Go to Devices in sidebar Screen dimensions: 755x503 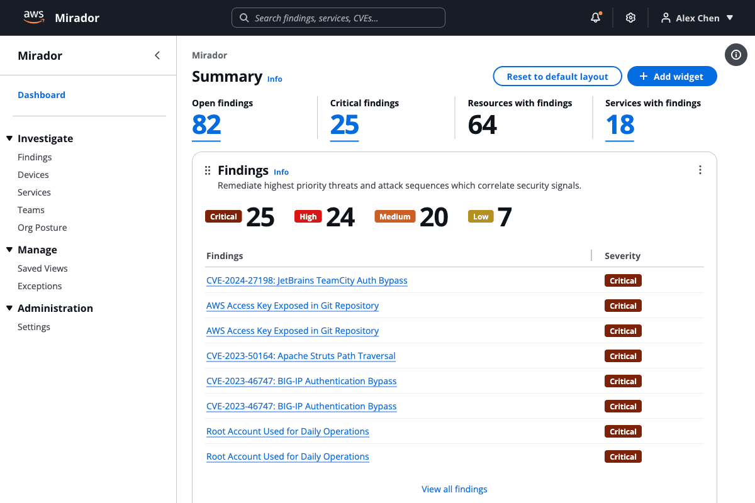tap(33, 175)
